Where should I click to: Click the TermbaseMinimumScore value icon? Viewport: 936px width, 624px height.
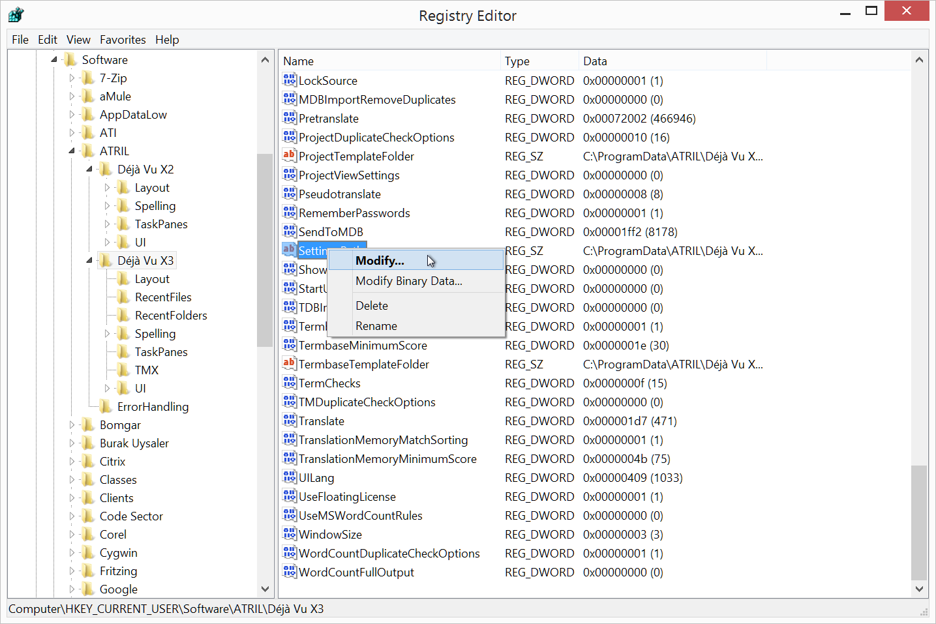coord(290,345)
